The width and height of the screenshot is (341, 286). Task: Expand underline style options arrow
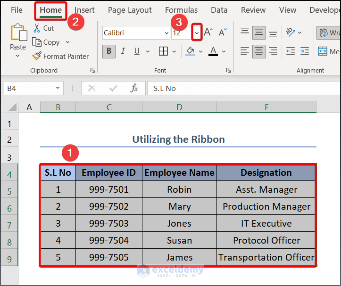(148, 51)
